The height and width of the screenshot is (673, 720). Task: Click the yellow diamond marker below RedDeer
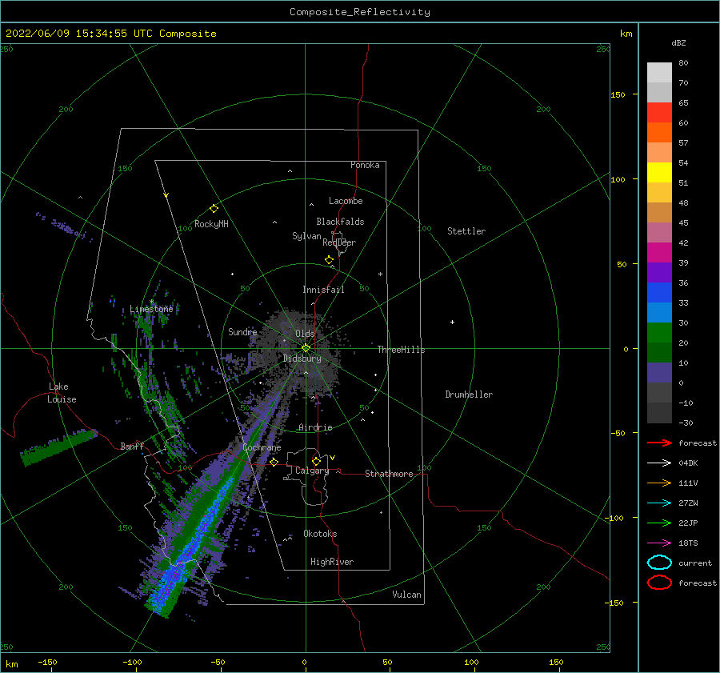330,260
